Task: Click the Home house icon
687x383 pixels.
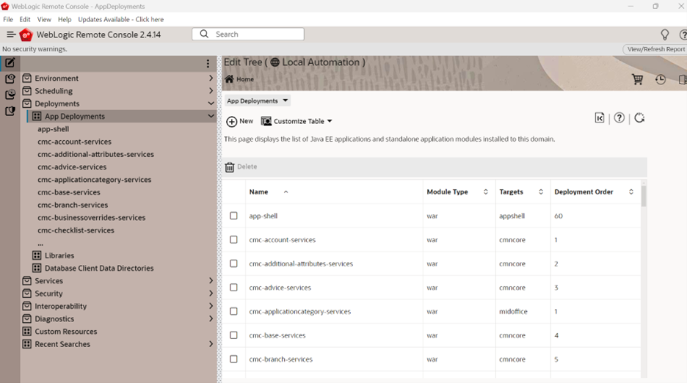Action: pos(229,79)
